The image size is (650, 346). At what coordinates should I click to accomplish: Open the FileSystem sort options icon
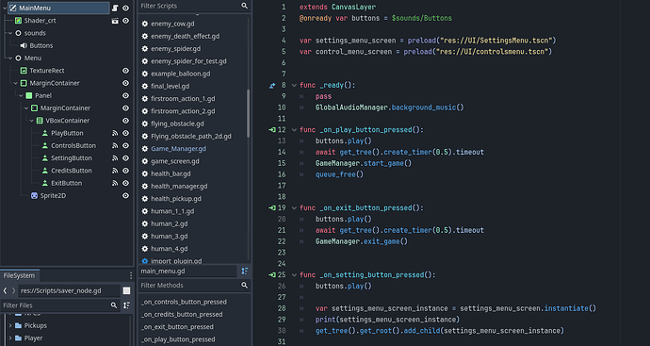pos(126,305)
